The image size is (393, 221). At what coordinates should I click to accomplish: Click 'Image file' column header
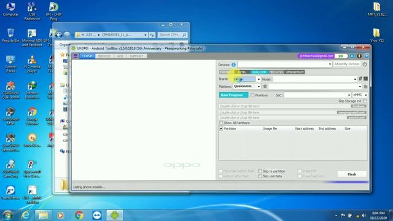click(270, 128)
